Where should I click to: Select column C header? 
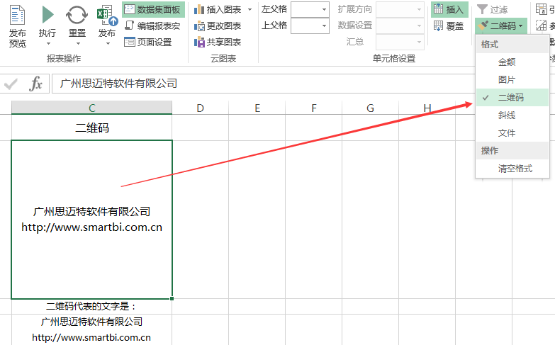[x=91, y=108]
